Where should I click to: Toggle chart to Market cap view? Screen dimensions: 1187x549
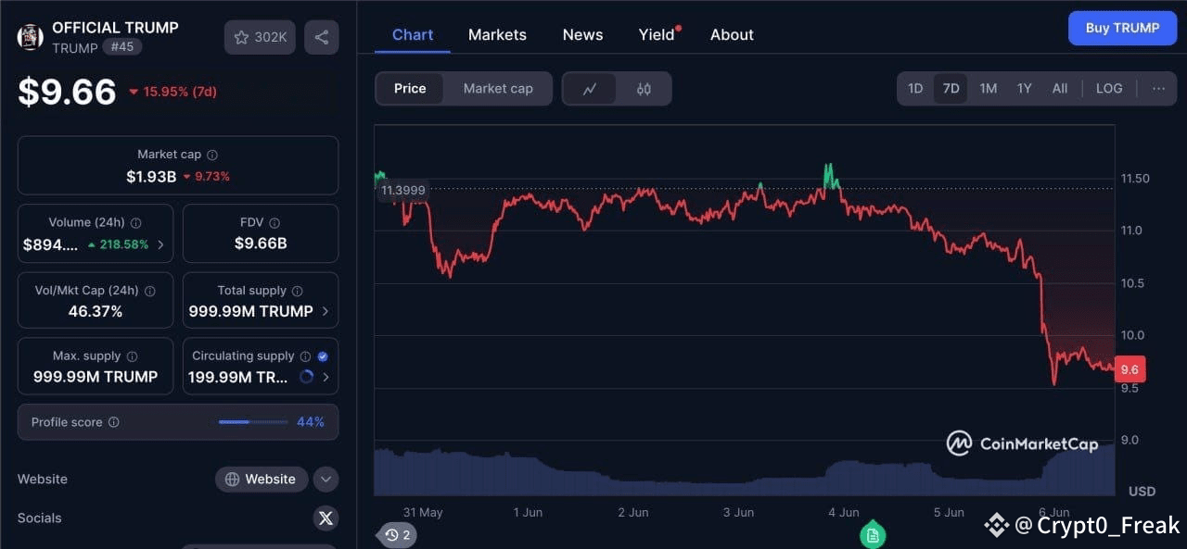click(x=498, y=88)
